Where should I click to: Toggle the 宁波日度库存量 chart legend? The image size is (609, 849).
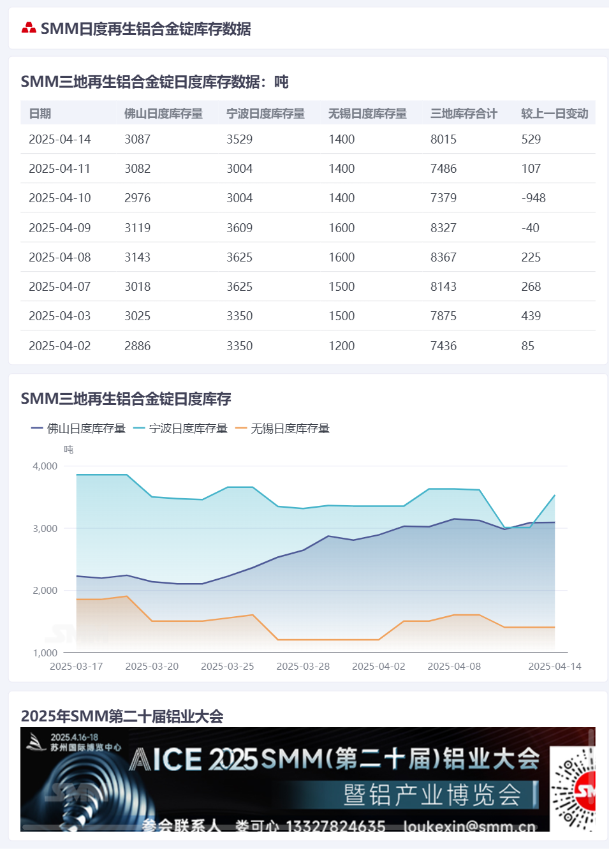(x=180, y=429)
